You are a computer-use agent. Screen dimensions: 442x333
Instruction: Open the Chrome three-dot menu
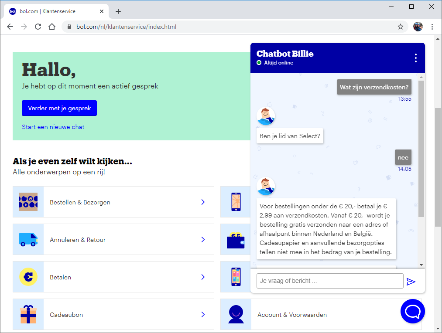click(x=432, y=27)
